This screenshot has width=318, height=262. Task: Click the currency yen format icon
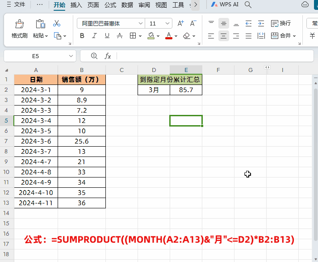tap(312, 36)
